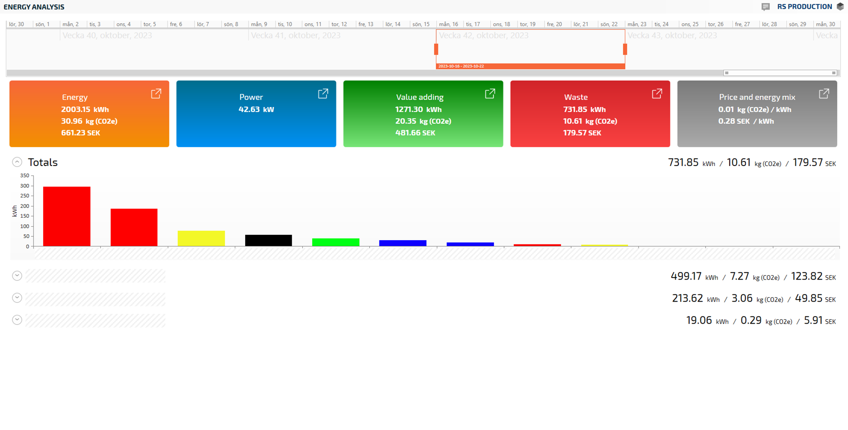Open Price and energy mix pop-out icon
Viewport: 848px width, 430px height.
tap(824, 94)
